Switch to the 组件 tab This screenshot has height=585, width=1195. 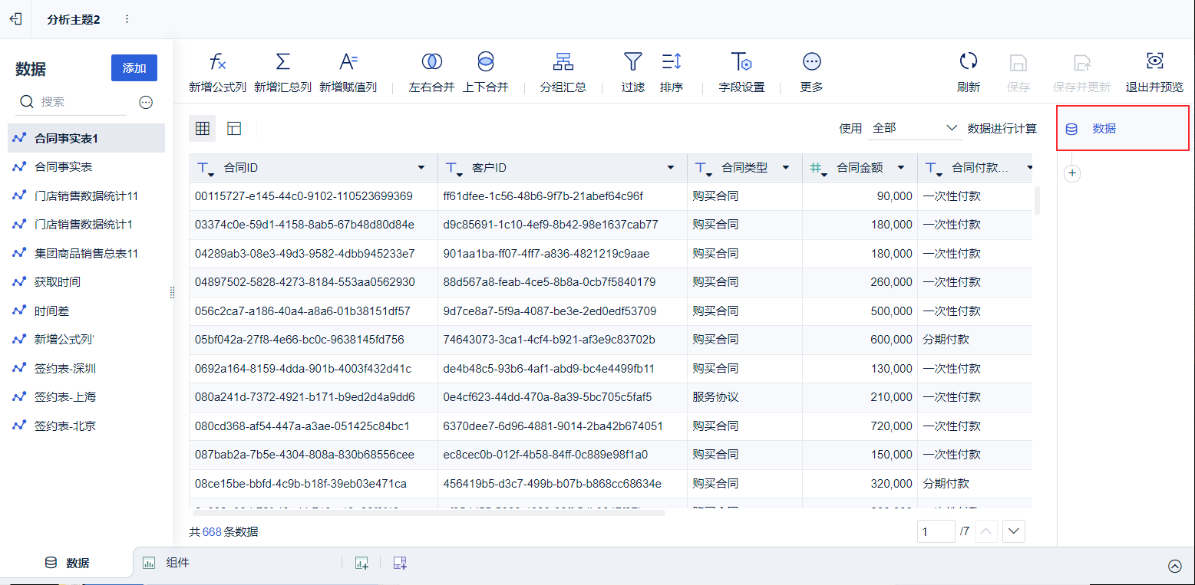pyautogui.click(x=166, y=563)
